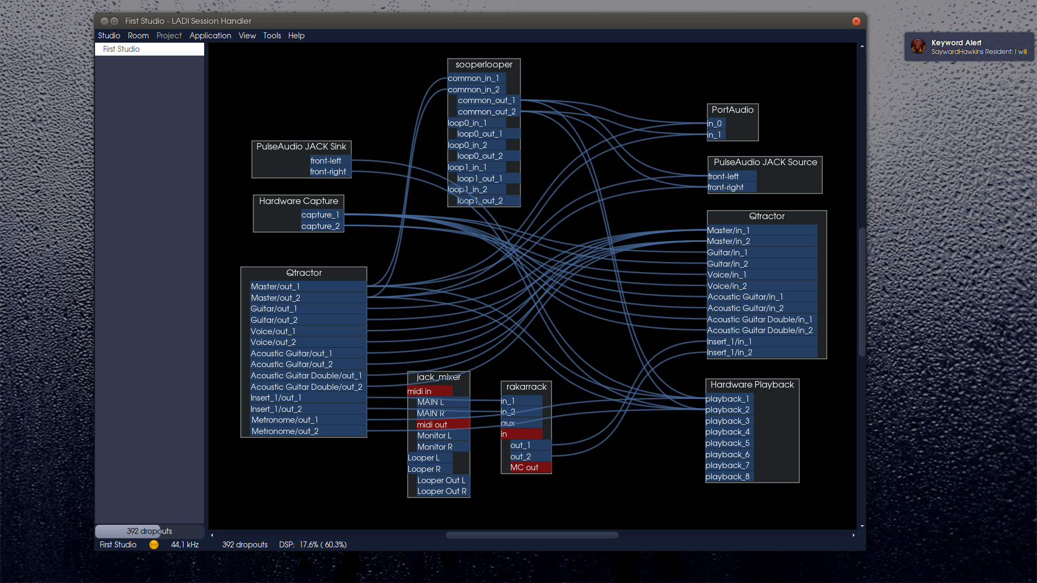Click the 392 dropouts progress bar
1037x583 pixels.
click(x=150, y=531)
